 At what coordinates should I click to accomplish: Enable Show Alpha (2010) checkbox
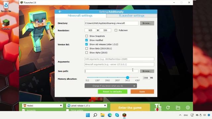(x=86, y=53)
